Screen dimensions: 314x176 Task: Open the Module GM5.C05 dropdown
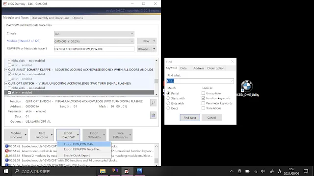(x=94, y=41)
